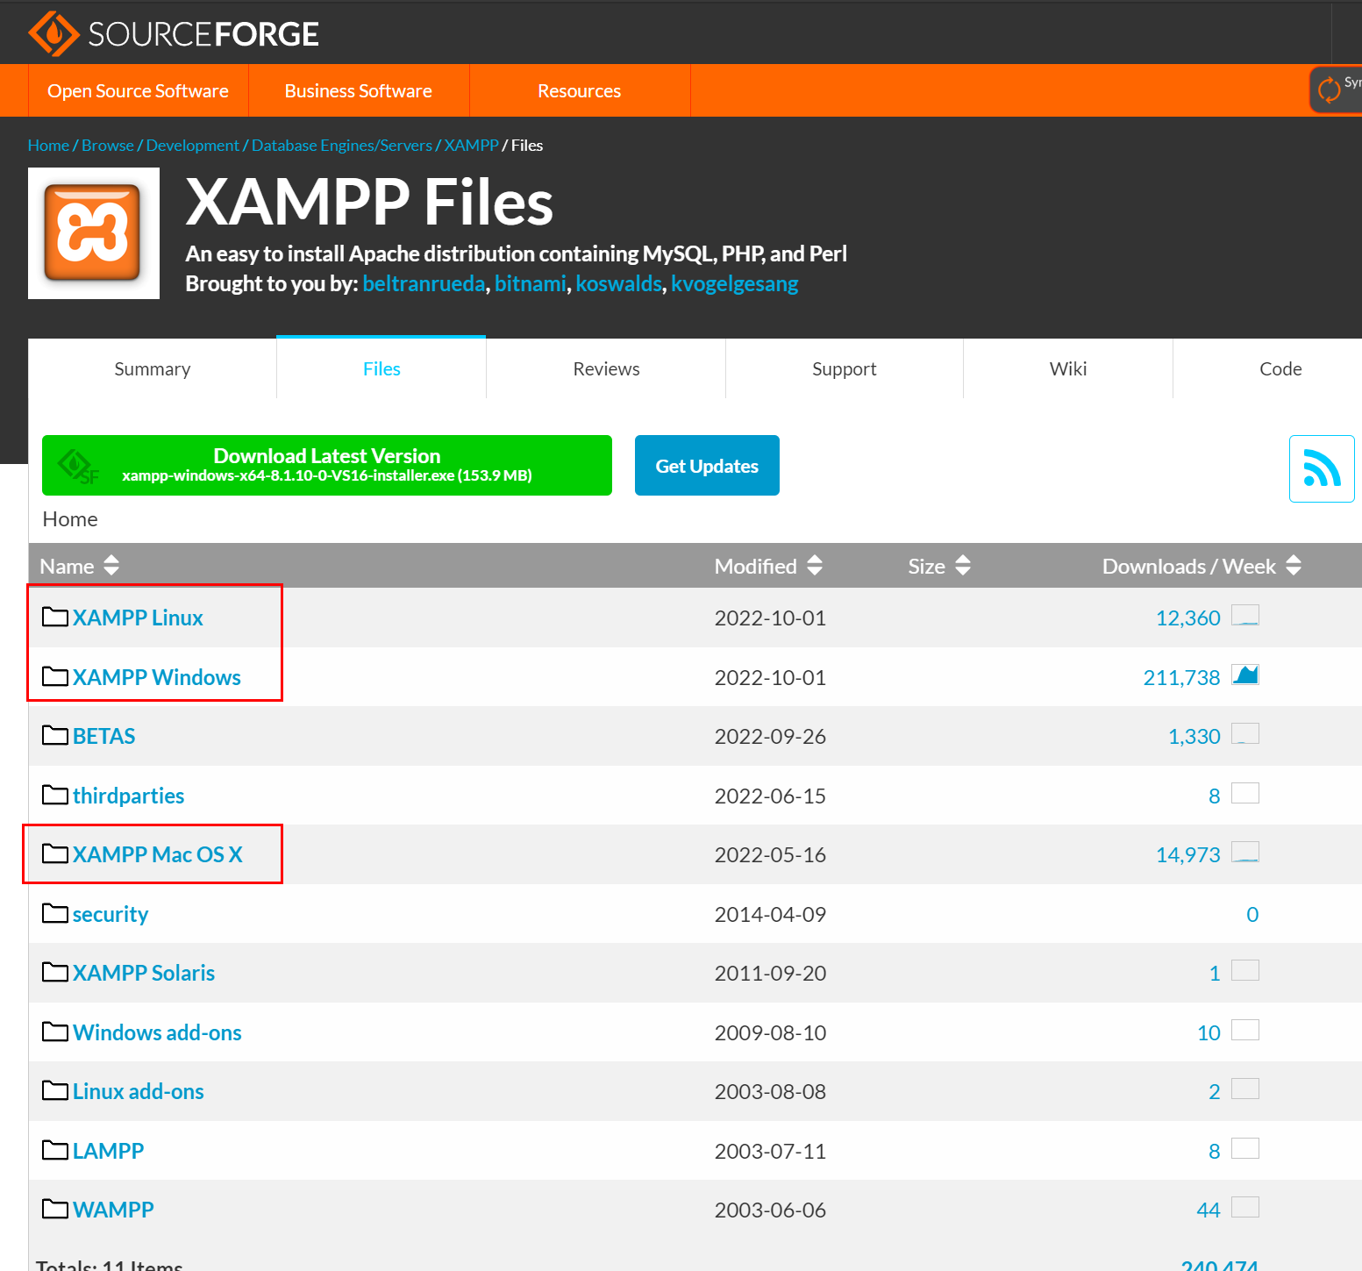
Task: Open download stats chart for Windows add-ons
Action: (1245, 1030)
